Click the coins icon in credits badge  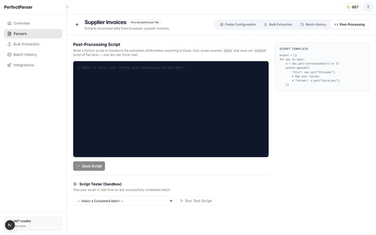348,7
